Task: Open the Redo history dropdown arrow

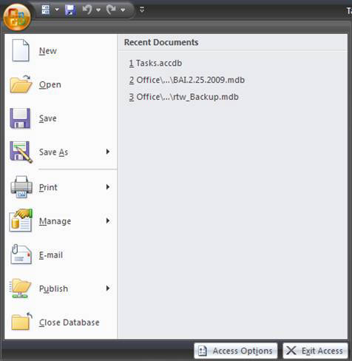Action: (x=123, y=10)
